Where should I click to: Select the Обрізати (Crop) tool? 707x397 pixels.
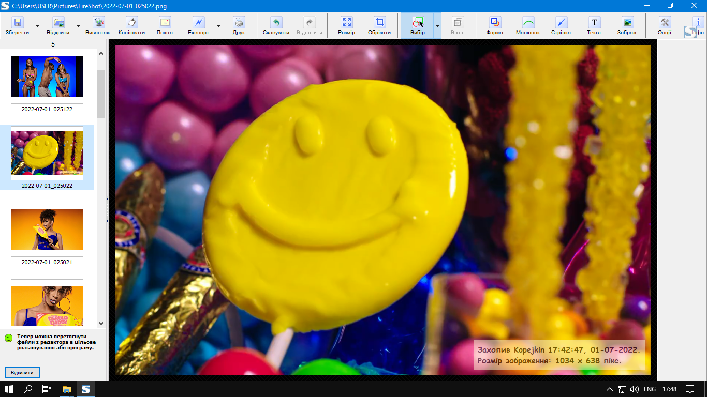[x=379, y=25]
